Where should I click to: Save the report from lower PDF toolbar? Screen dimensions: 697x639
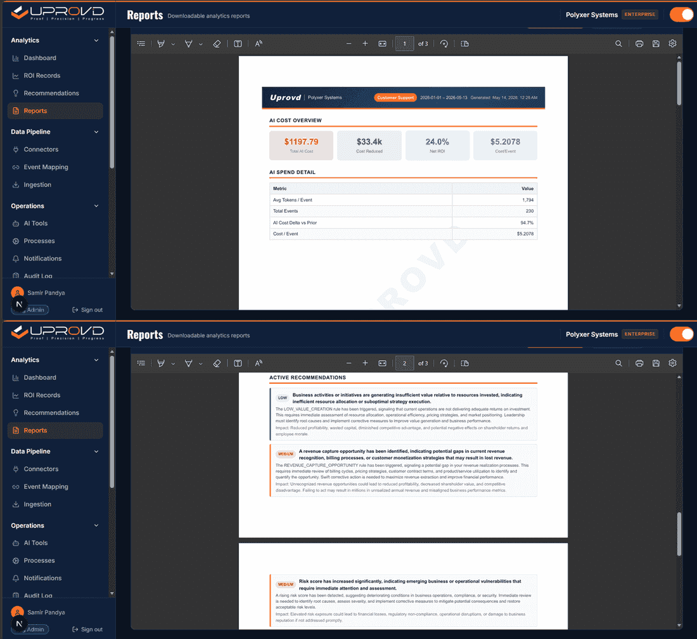656,363
